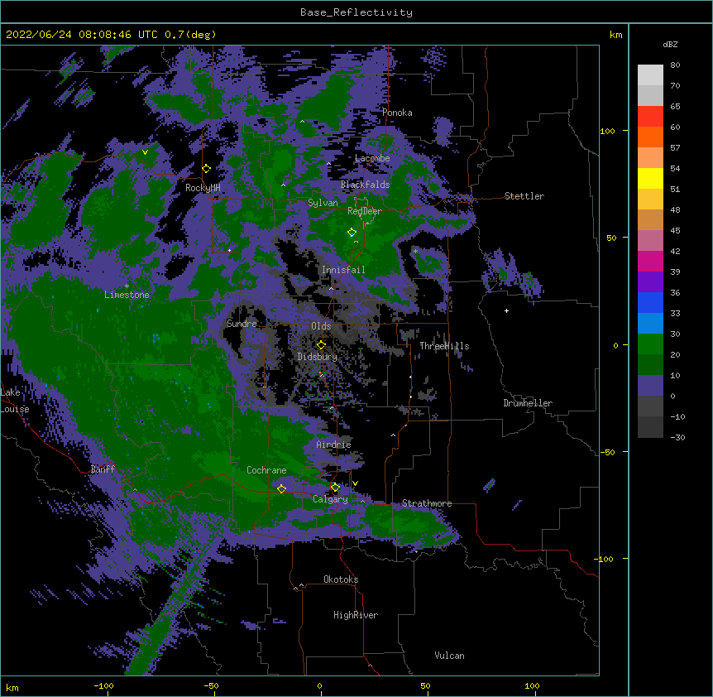Click the Stettler label
713x697 pixels.
(x=524, y=196)
